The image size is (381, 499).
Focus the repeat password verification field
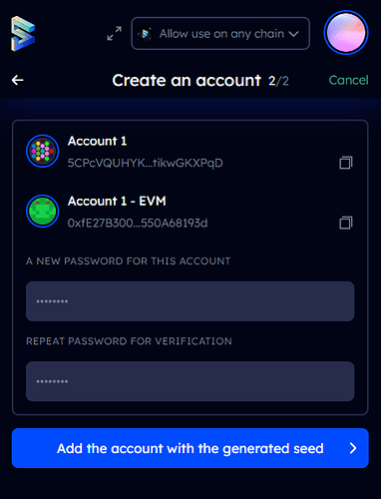click(x=190, y=381)
